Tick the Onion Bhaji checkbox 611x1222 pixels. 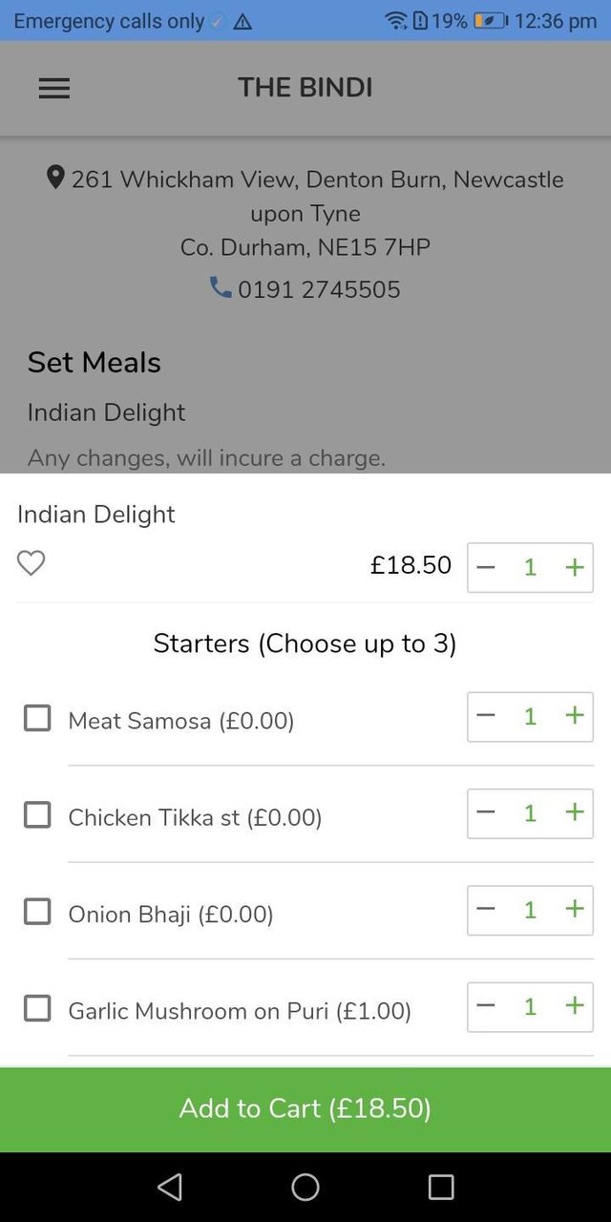(x=37, y=912)
